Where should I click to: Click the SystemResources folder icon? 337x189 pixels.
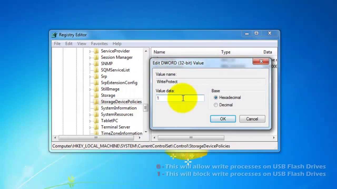tap(96, 114)
